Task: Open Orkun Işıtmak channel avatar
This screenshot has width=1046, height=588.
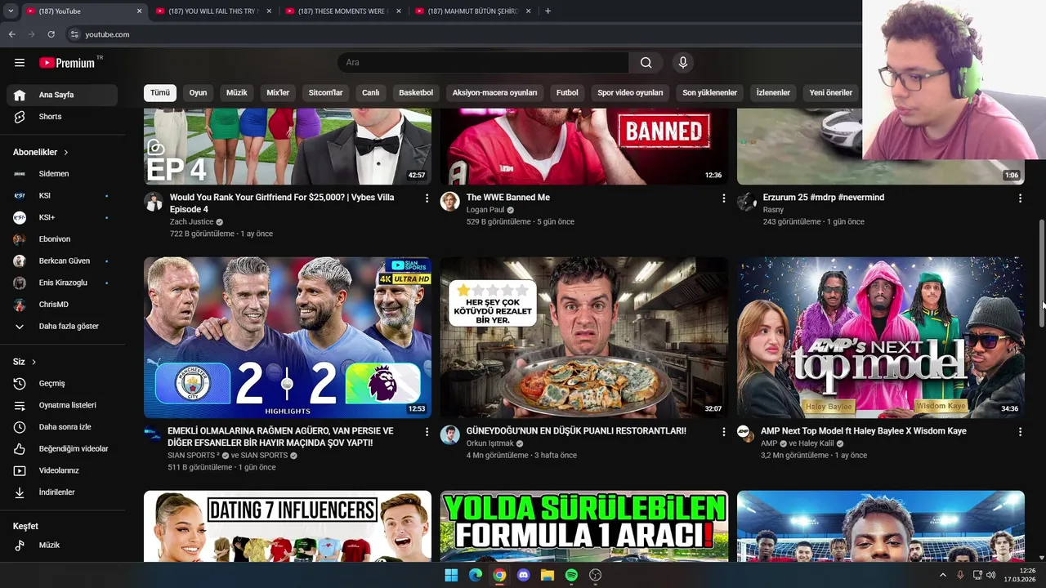Action: click(450, 435)
